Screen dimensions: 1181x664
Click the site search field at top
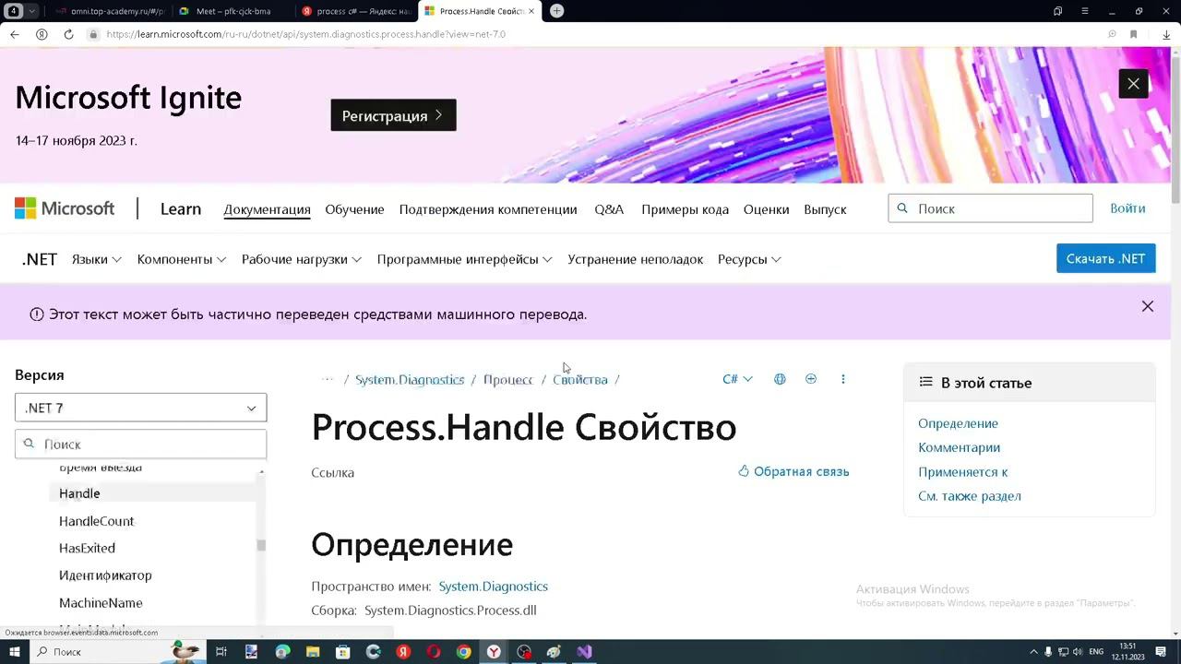[x=990, y=208]
